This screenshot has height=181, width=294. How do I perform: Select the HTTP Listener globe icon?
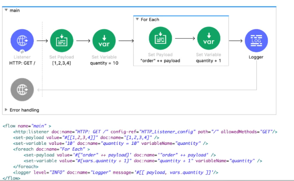coord(22,41)
